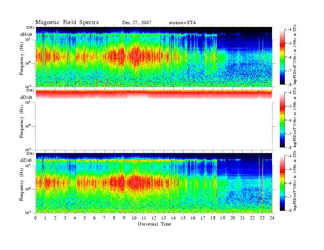The image size is (324, 250).
Task: Select the date text 'Dec. 27, 2007'
Action: point(137,23)
